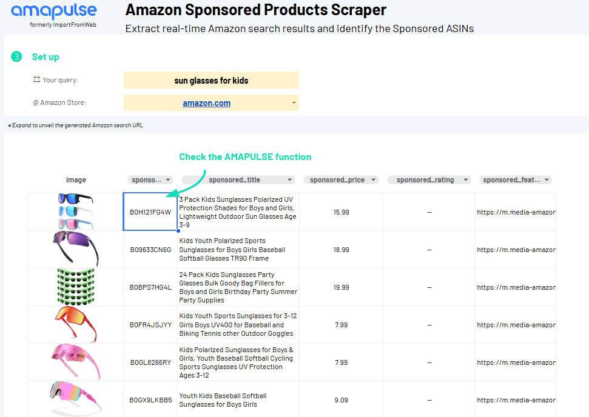Screen dimensions: 589x417
Task: Select ASIN cell B0H121FG4W
Action: point(150,212)
